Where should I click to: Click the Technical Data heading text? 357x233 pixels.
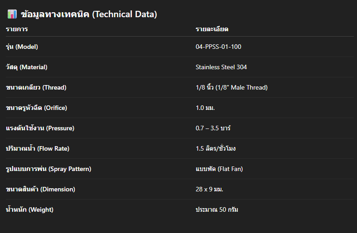click(x=89, y=14)
